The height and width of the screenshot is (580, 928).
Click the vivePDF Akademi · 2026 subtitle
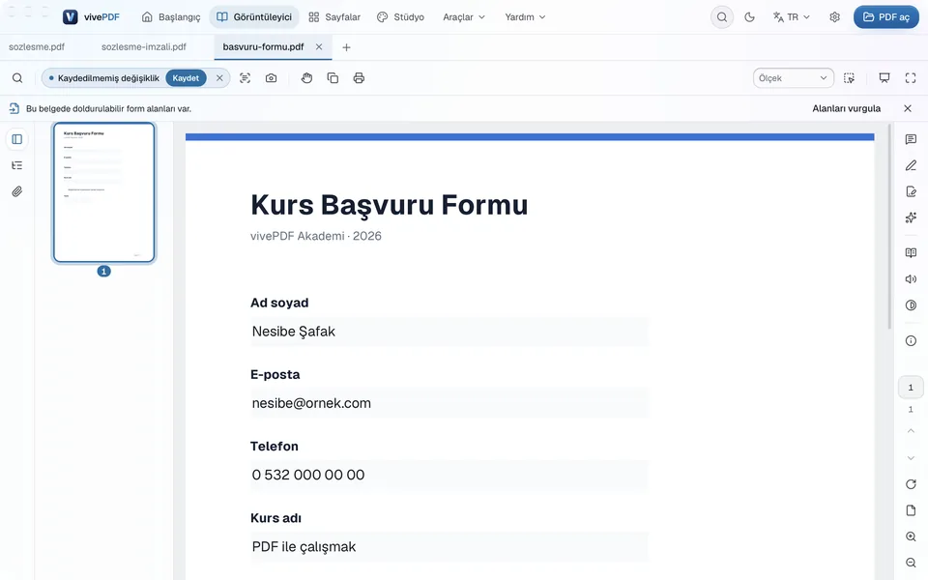click(x=315, y=236)
